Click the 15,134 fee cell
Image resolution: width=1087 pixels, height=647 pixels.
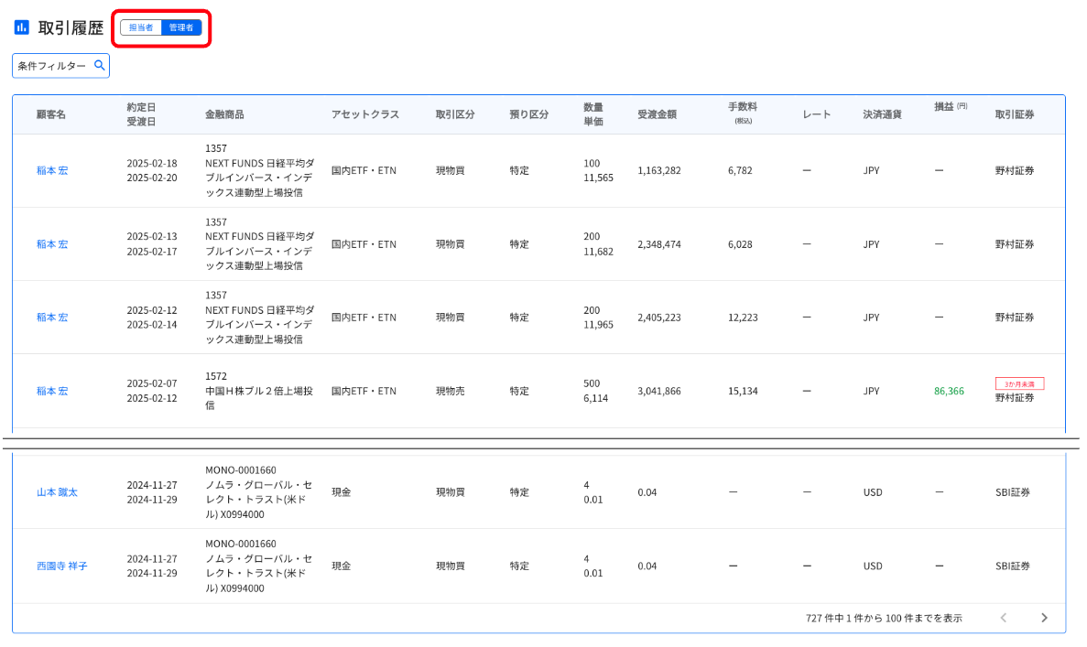pos(743,391)
